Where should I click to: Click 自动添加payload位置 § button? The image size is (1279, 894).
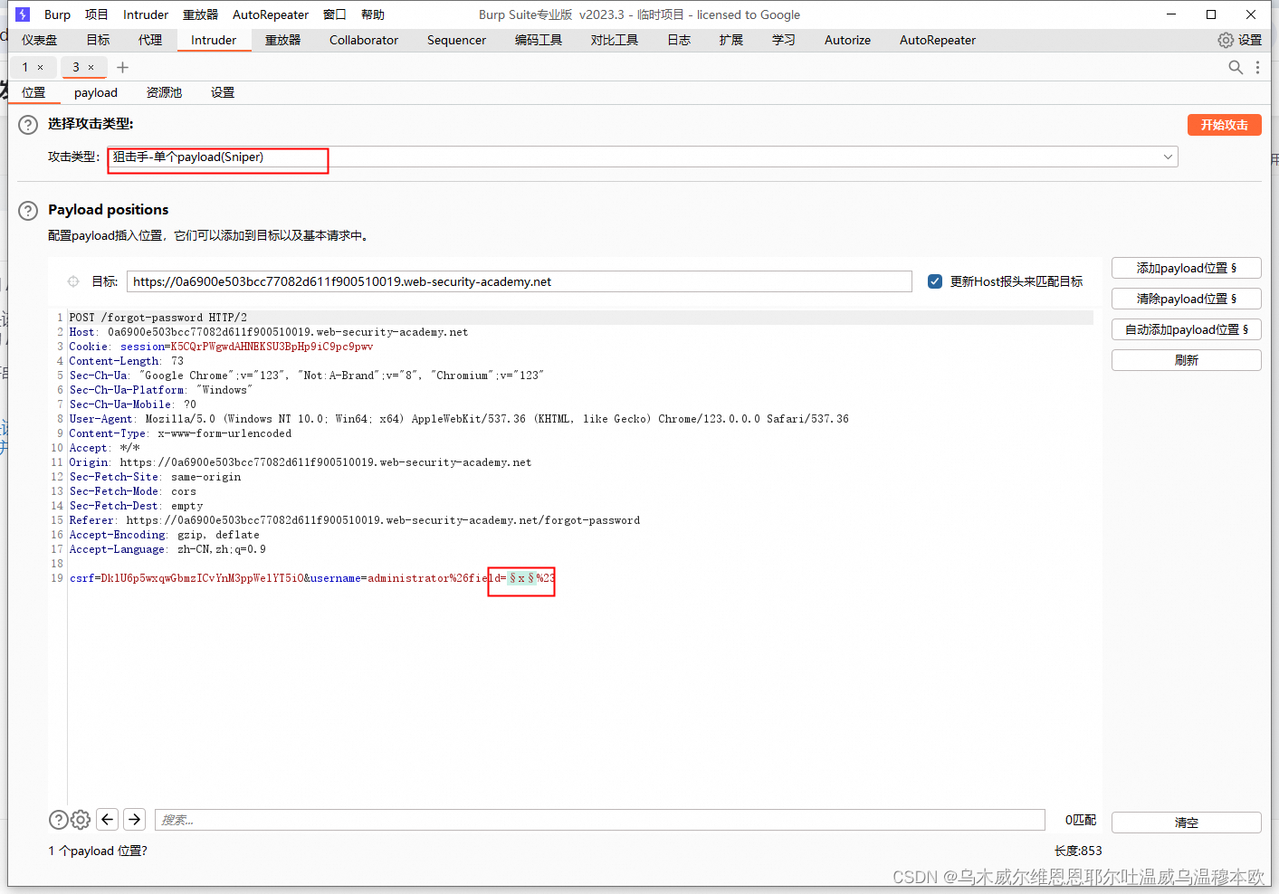pyautogui.click(x=1187, y=329)
